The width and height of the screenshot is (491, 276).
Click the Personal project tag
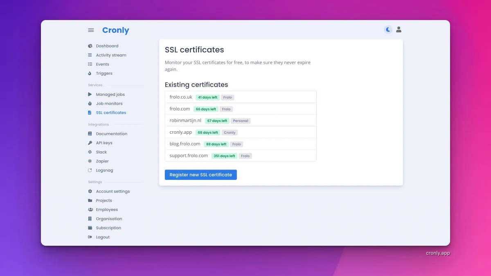[x=241, y=121]
